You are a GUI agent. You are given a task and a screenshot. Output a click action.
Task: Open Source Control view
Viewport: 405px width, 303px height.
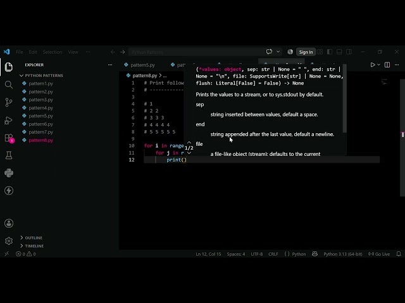(x=8, y=102)
